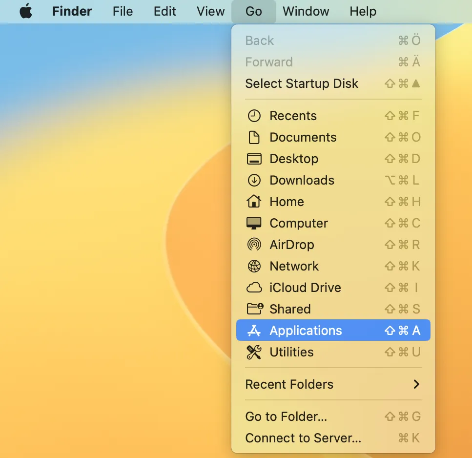This screenshot has height=458, width=472.
Task: Open the Window menu
Action: point(306,11)
